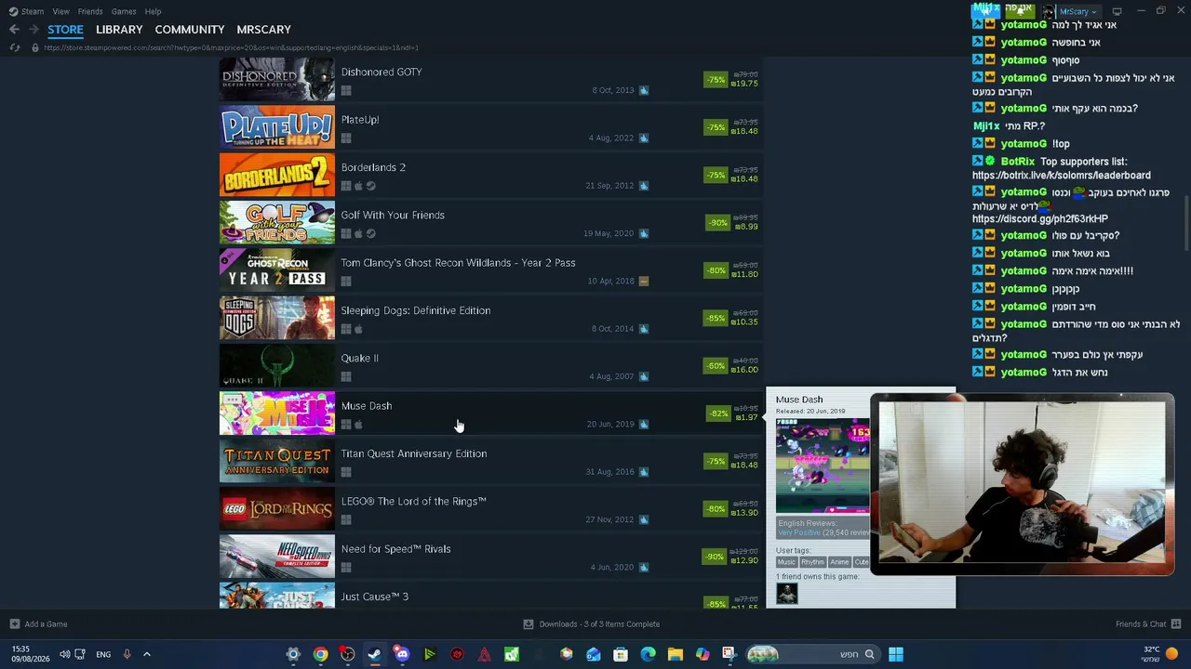Click the Windows Start button

pyautogui.click(x=895, y=654)
